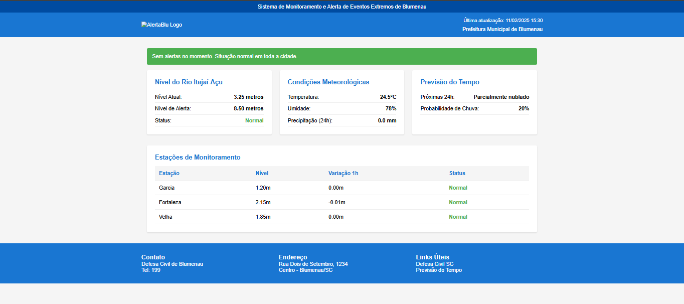This screenshot has height=304, width=684.
Task: Click the river Status Normal value in the card
Action: pyautogui.click(x=254, y=120)
